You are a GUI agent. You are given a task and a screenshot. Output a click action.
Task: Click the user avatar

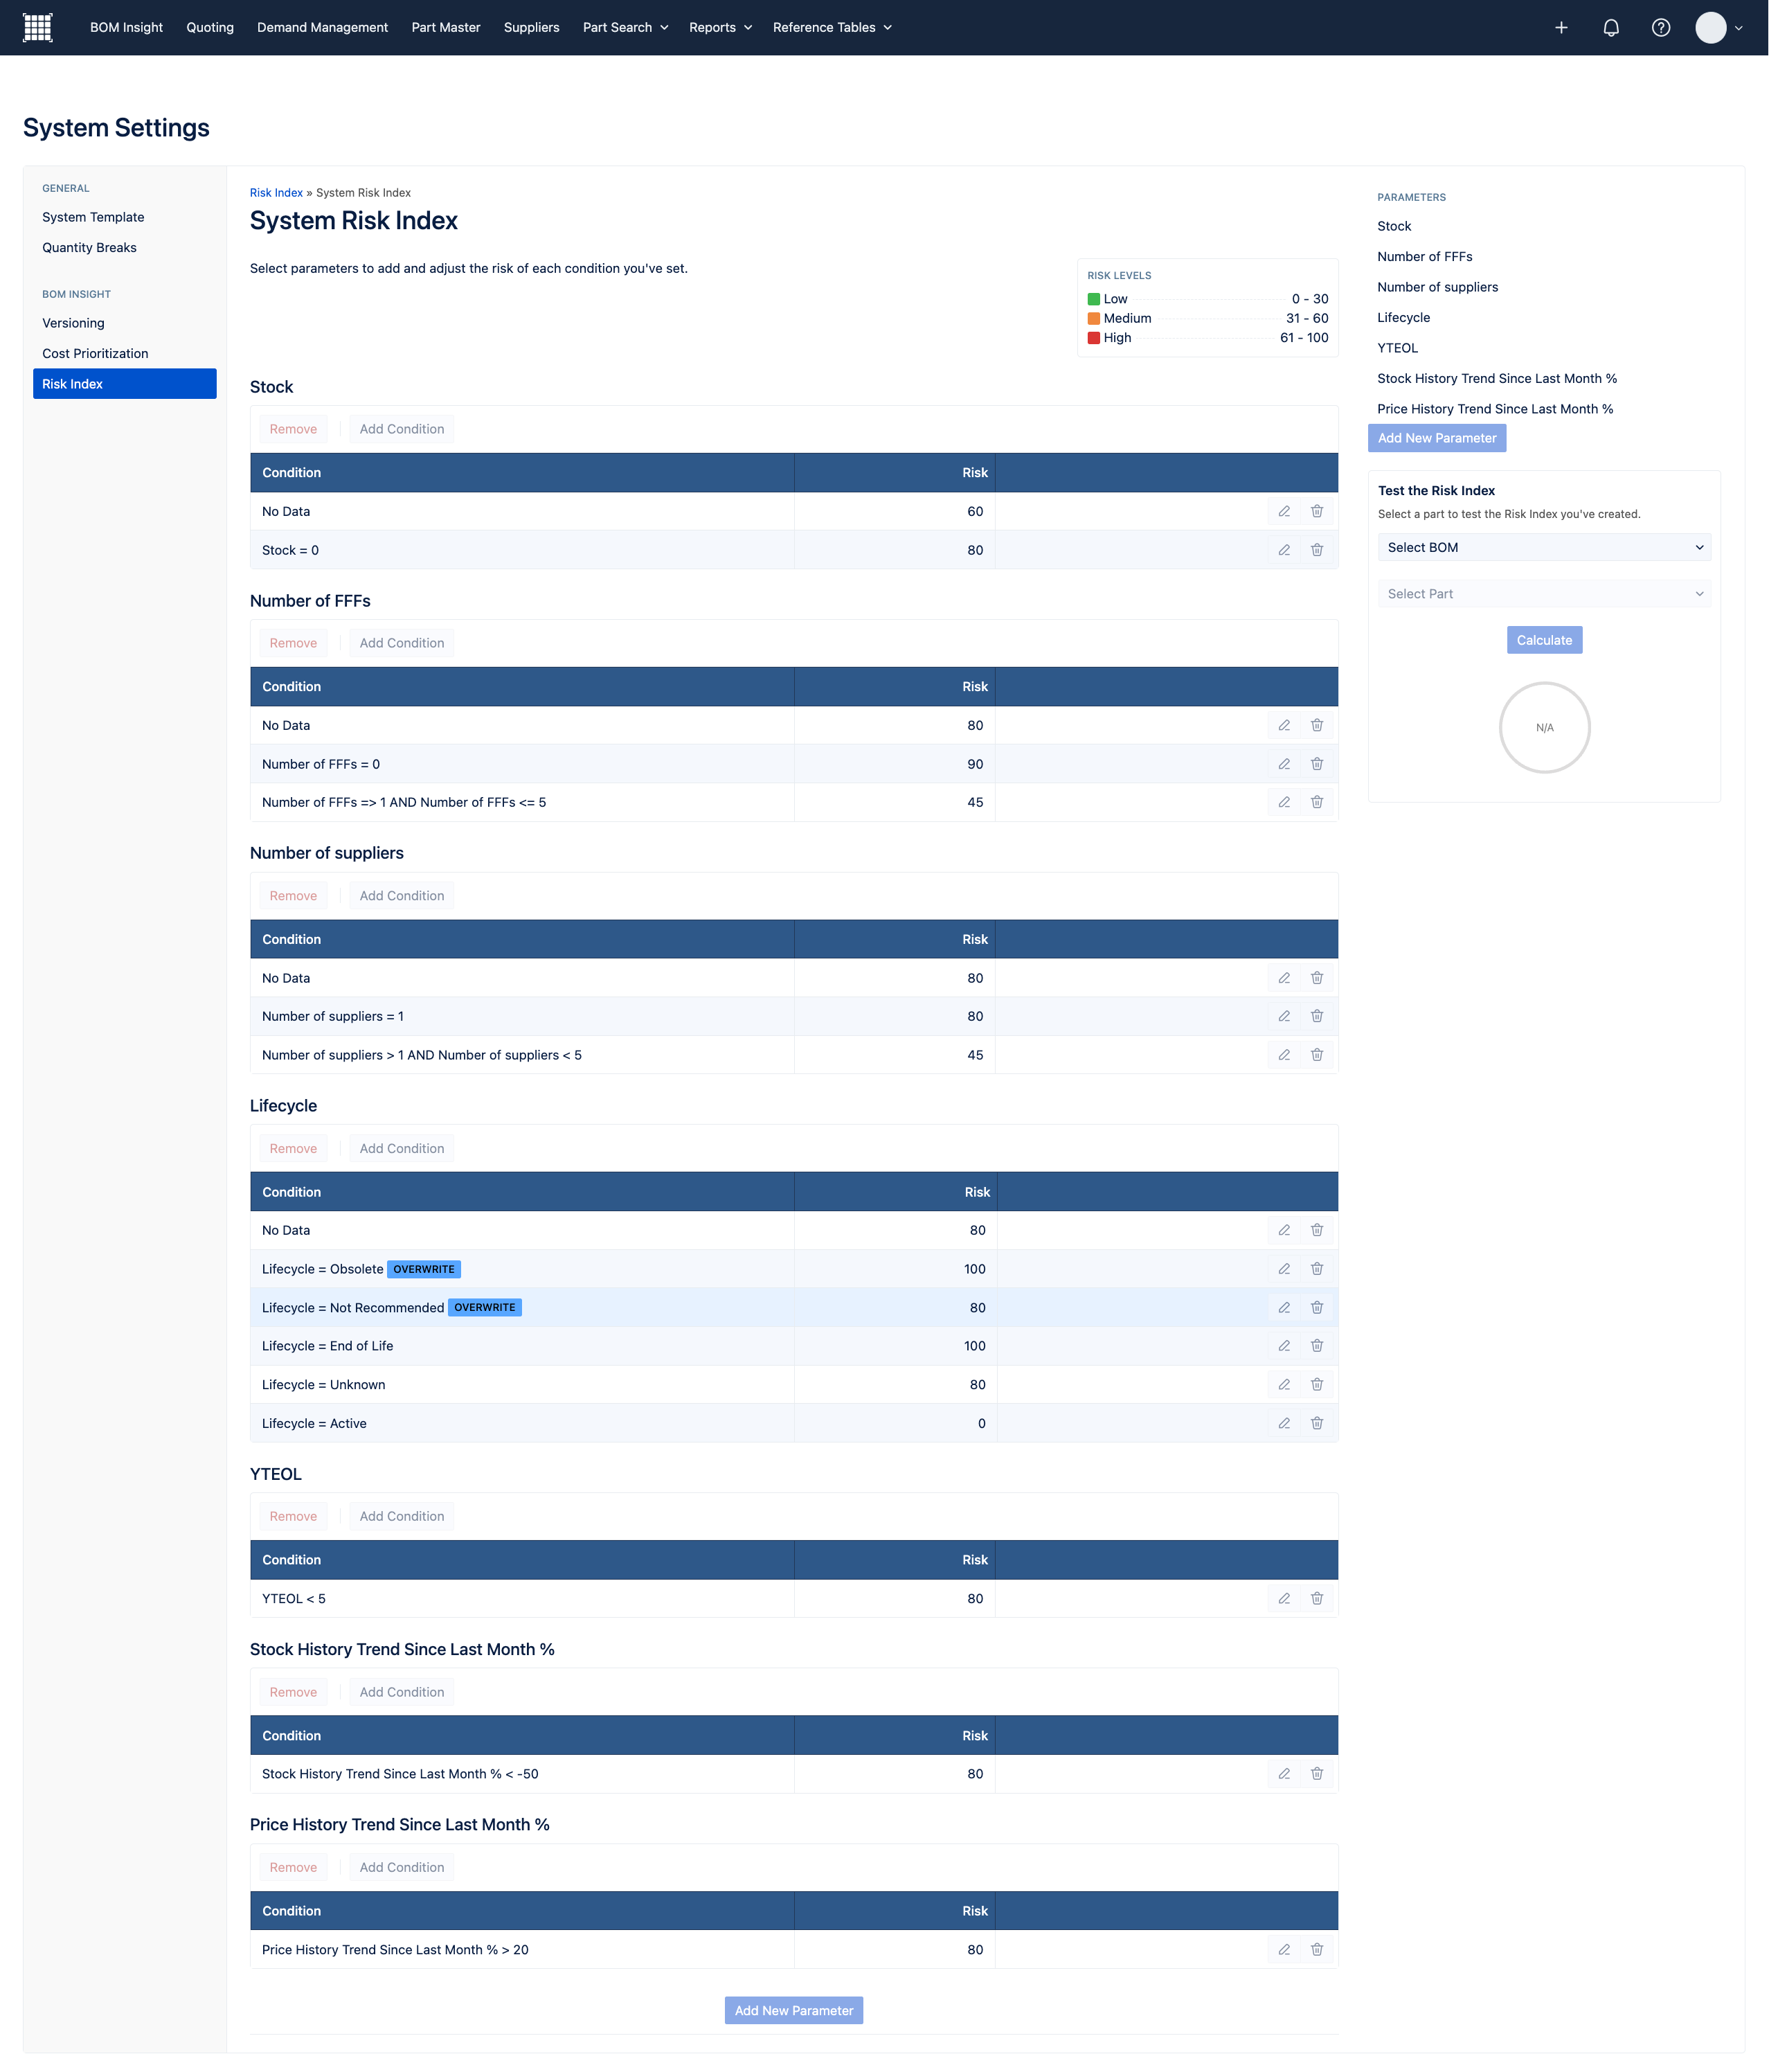(x=1711, y=28)
